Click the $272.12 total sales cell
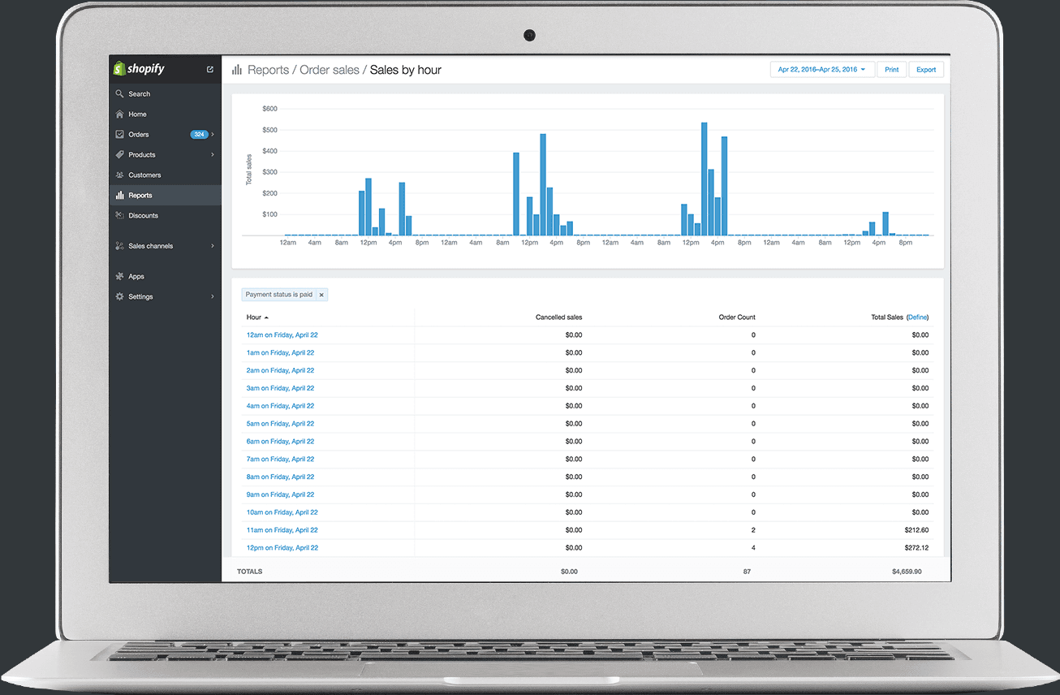 click(x=915, y=548)
